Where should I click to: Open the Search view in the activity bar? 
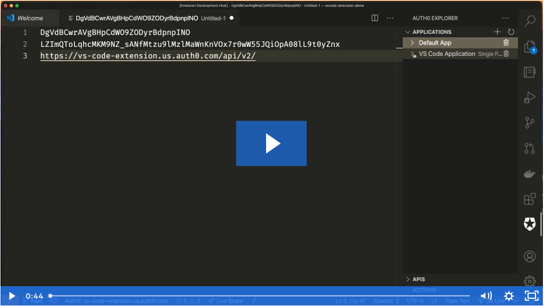click(530, 21)
